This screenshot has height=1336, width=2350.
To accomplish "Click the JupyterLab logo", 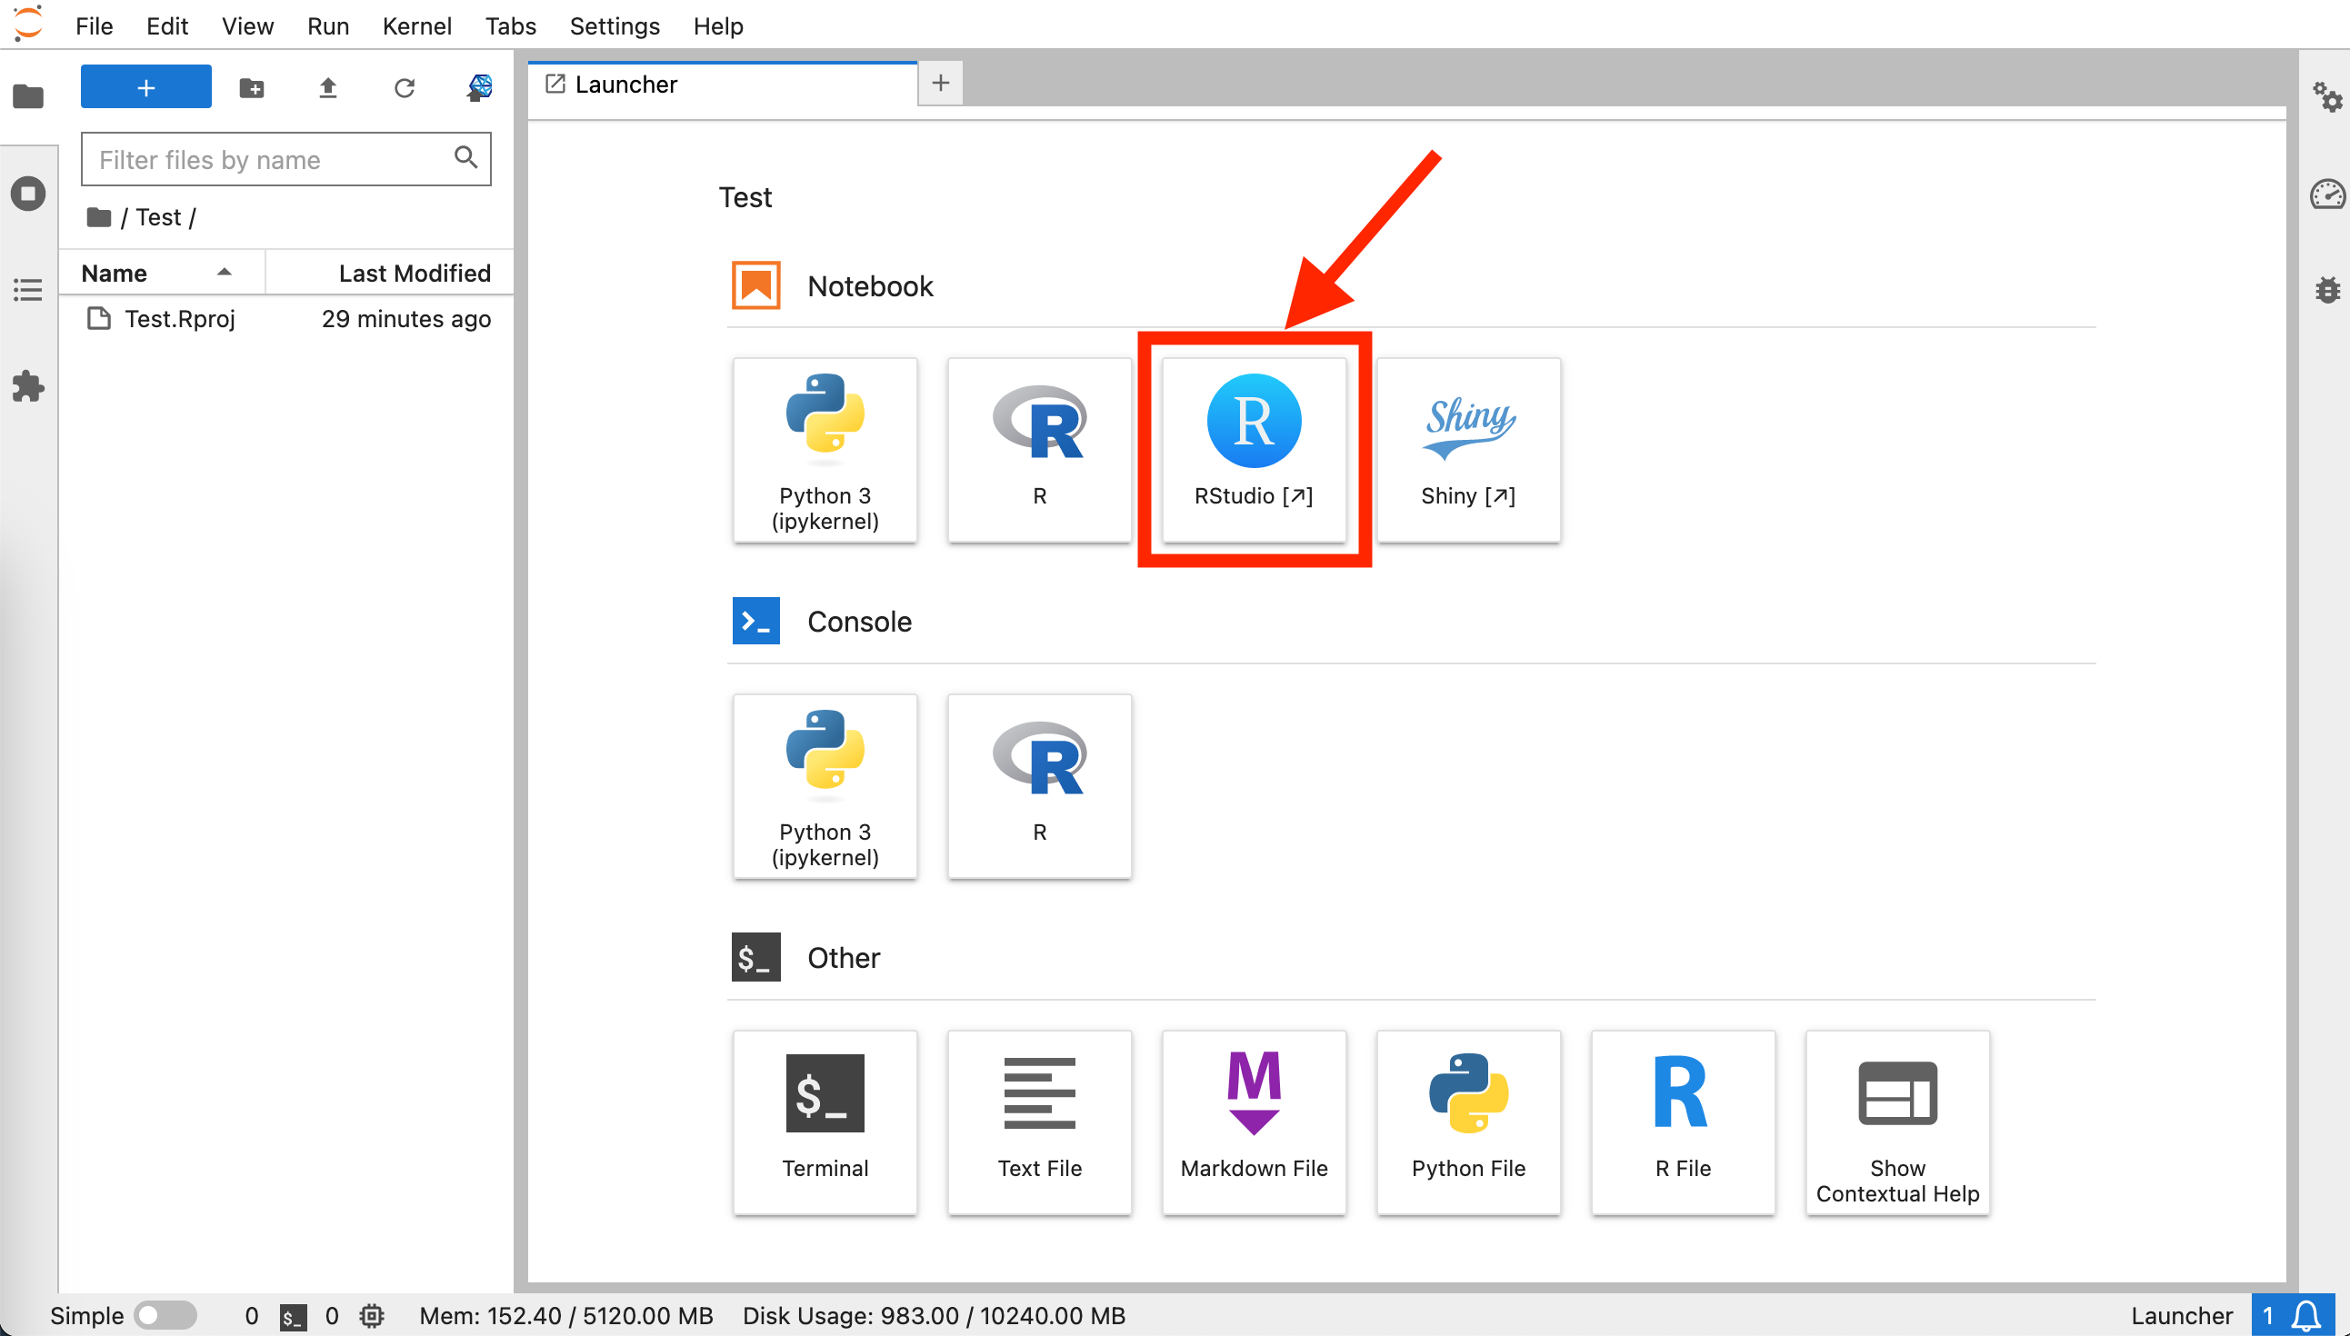I will point(28,25).
